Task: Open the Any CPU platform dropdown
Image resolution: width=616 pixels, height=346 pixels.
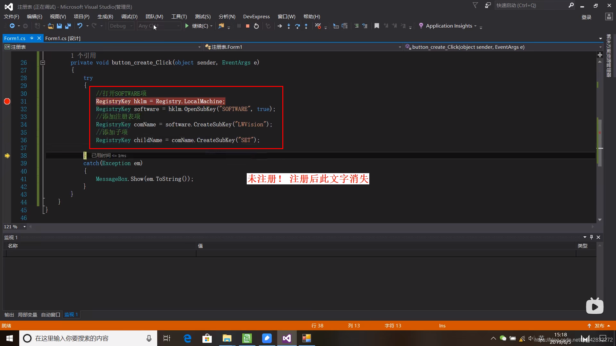Action: click(159, 26)
